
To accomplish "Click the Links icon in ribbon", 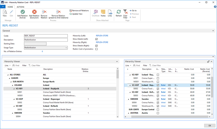I will 110,12.
